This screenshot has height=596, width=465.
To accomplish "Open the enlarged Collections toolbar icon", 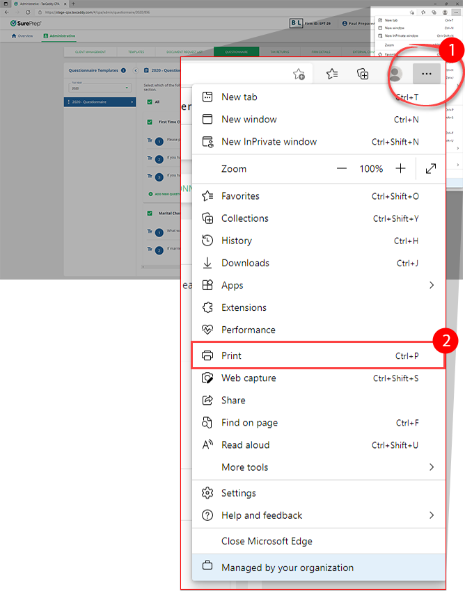I will pyautogui.click(x=363, y=74).
